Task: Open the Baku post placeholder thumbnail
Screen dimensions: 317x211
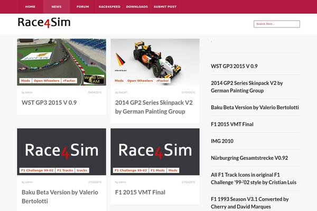Action: click(61, 151)
